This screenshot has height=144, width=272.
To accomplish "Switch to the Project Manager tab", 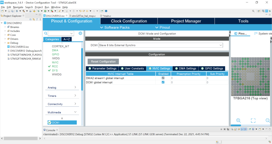I will [x=186, y=21].
